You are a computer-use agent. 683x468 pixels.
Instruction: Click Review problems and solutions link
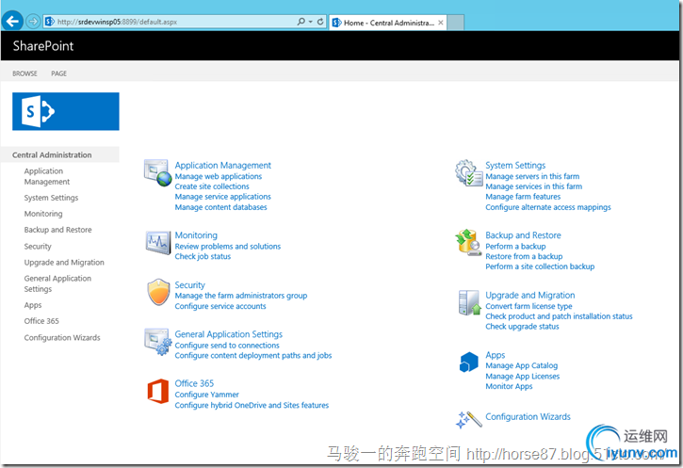228,247
